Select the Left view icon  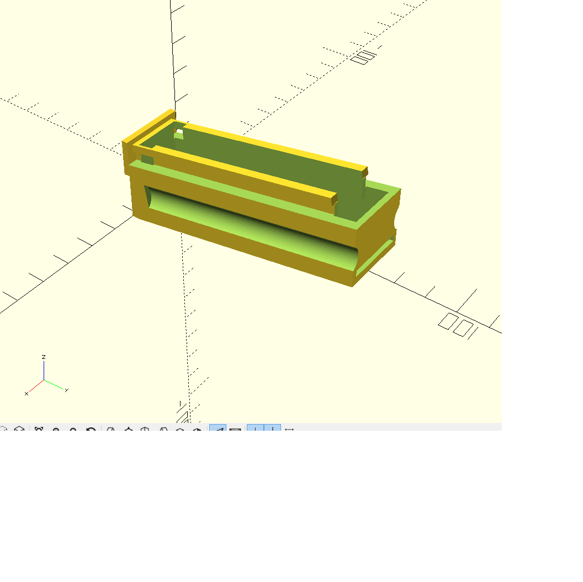(163, 430)
